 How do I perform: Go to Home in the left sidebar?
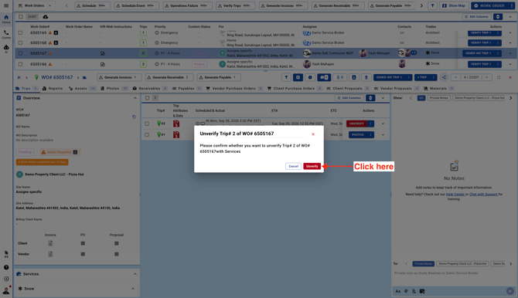[6, 19]
